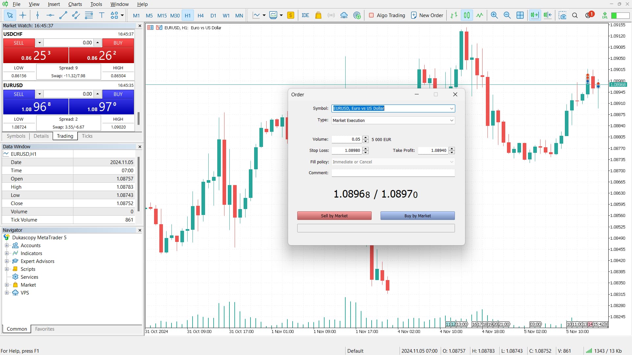
Task: Expand the Accounts tree node
Action: (7, 245)
